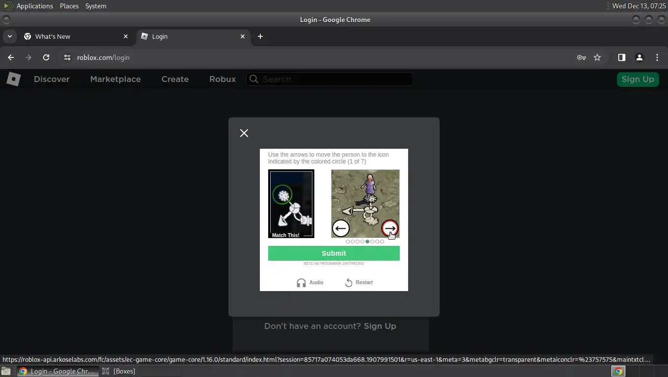Go back using the browser back arrow

[x=11, y=57]
